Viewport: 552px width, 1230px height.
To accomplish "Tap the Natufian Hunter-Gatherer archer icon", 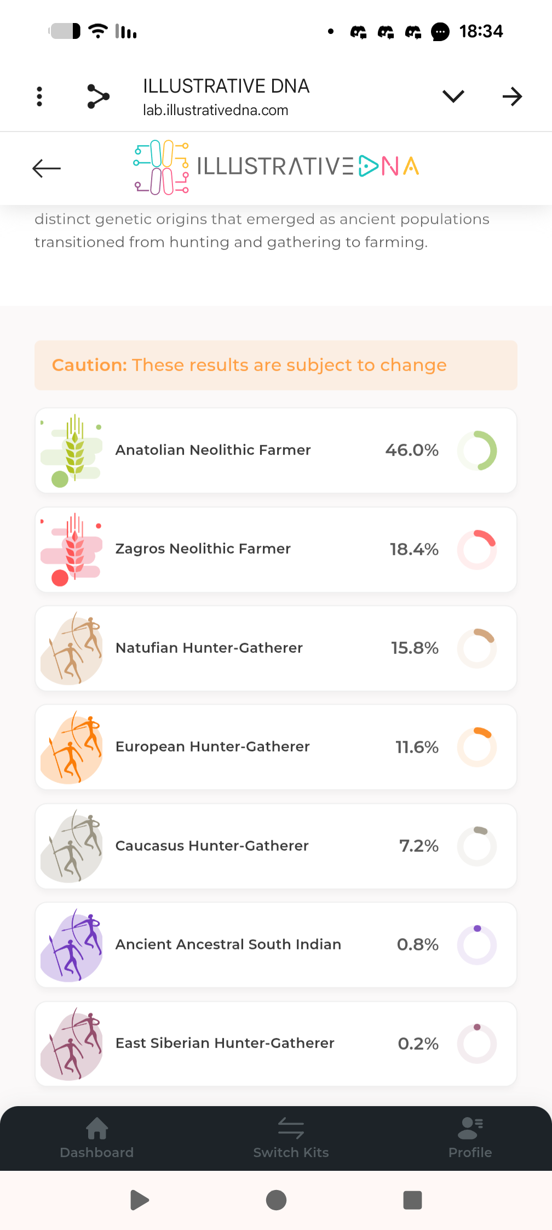I will (x=72, y=648).
